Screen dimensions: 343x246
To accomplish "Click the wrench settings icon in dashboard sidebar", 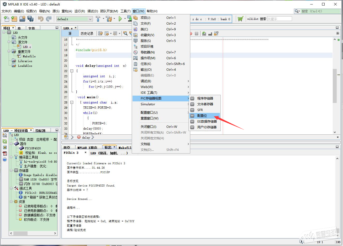I will [5, 135].
